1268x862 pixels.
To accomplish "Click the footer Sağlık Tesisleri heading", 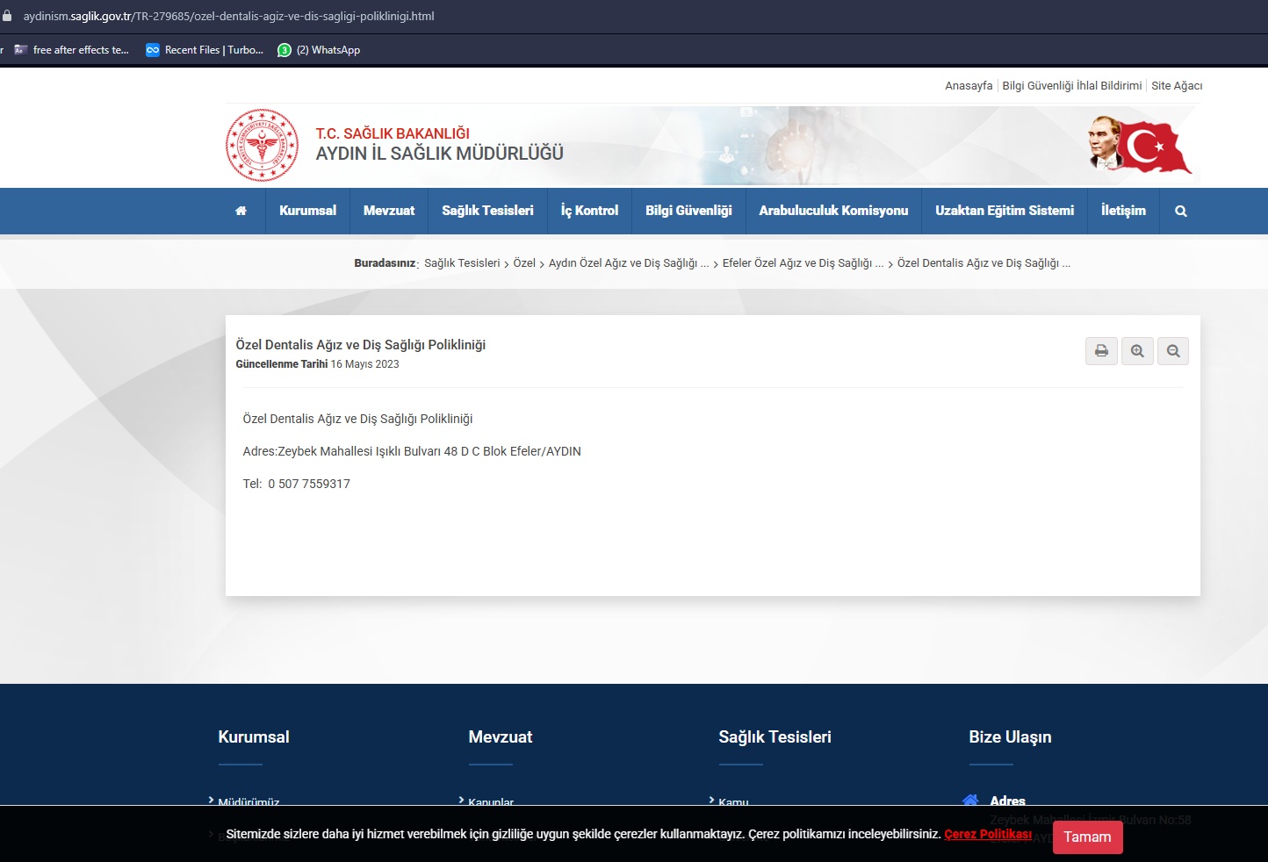I will [x=774, y=736].
